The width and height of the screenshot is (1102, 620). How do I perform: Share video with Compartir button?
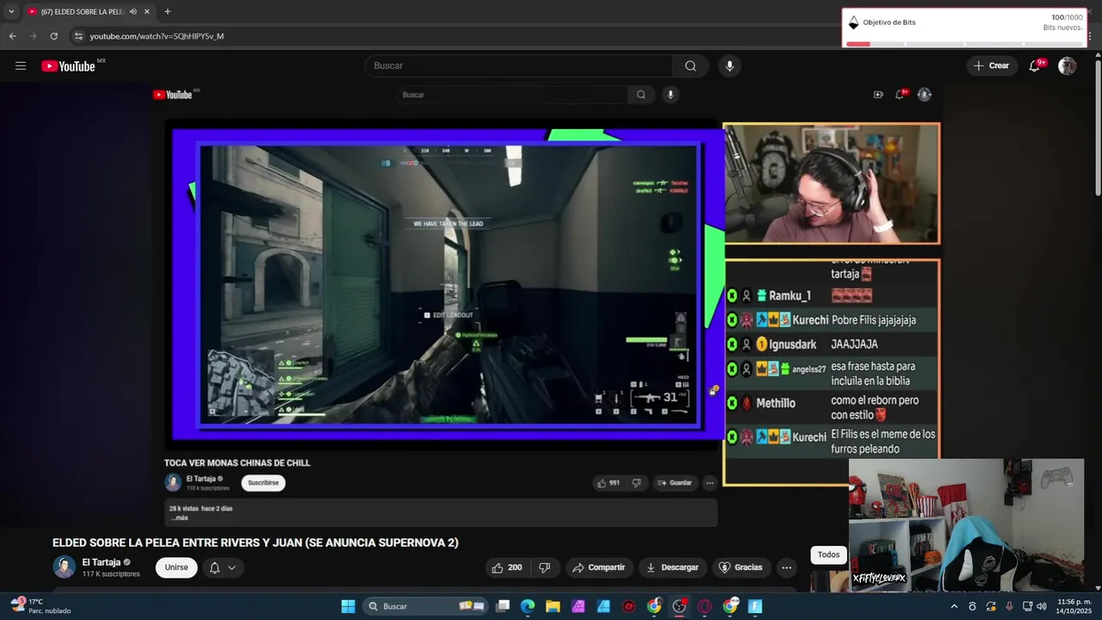(599, 567)
